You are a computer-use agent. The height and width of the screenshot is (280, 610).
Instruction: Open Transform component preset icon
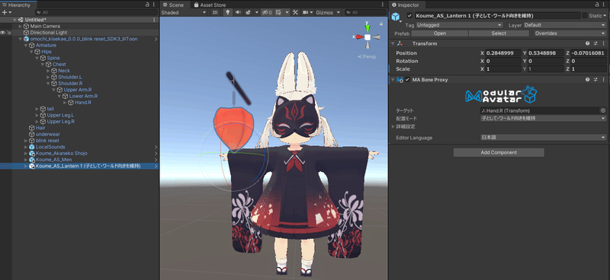(596, 43)
